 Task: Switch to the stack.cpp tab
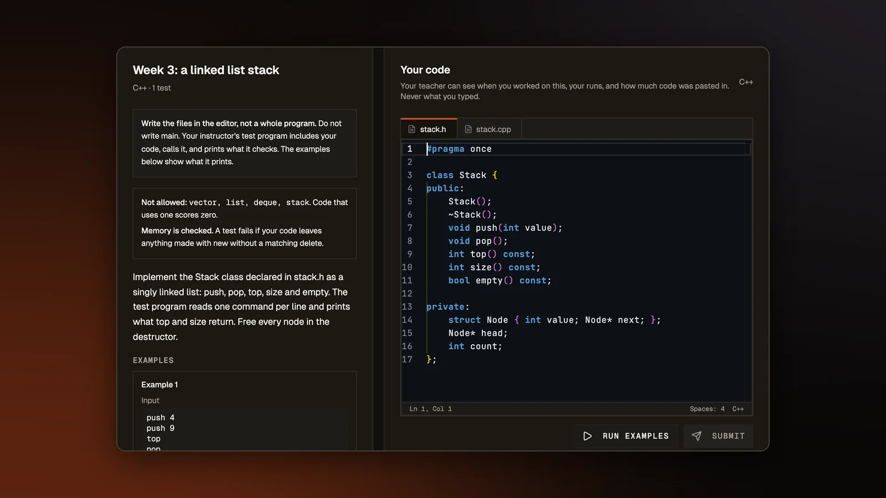tap(488, 129)
